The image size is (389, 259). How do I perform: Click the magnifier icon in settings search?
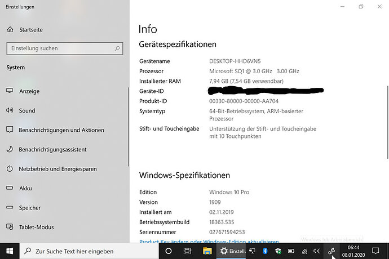point(117,48)
